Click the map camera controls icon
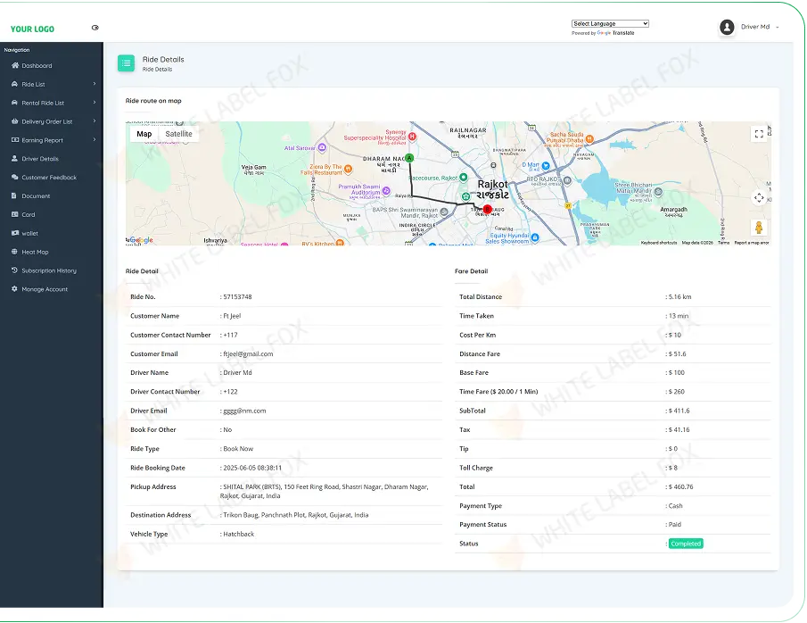 [x=759, y=197]
